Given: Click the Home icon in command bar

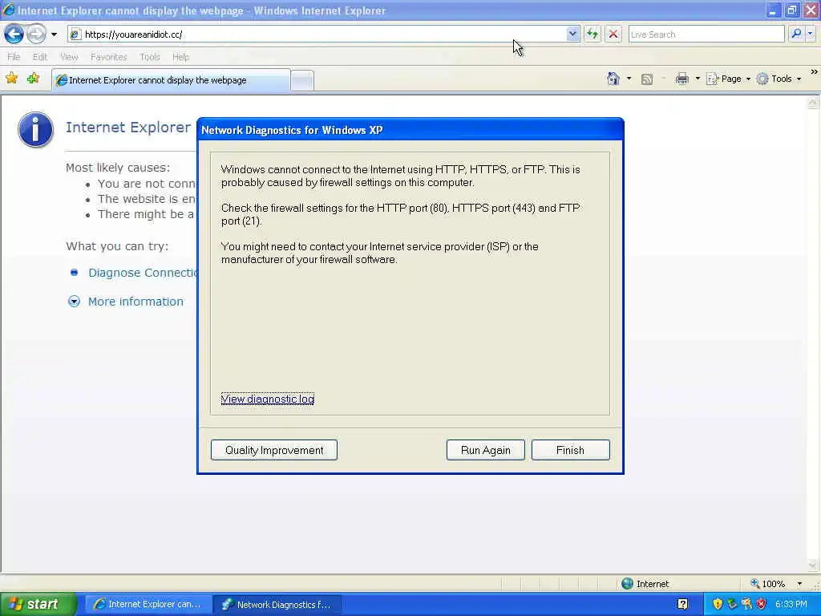Looking at the screenshot, I should (x=613, y=79).
